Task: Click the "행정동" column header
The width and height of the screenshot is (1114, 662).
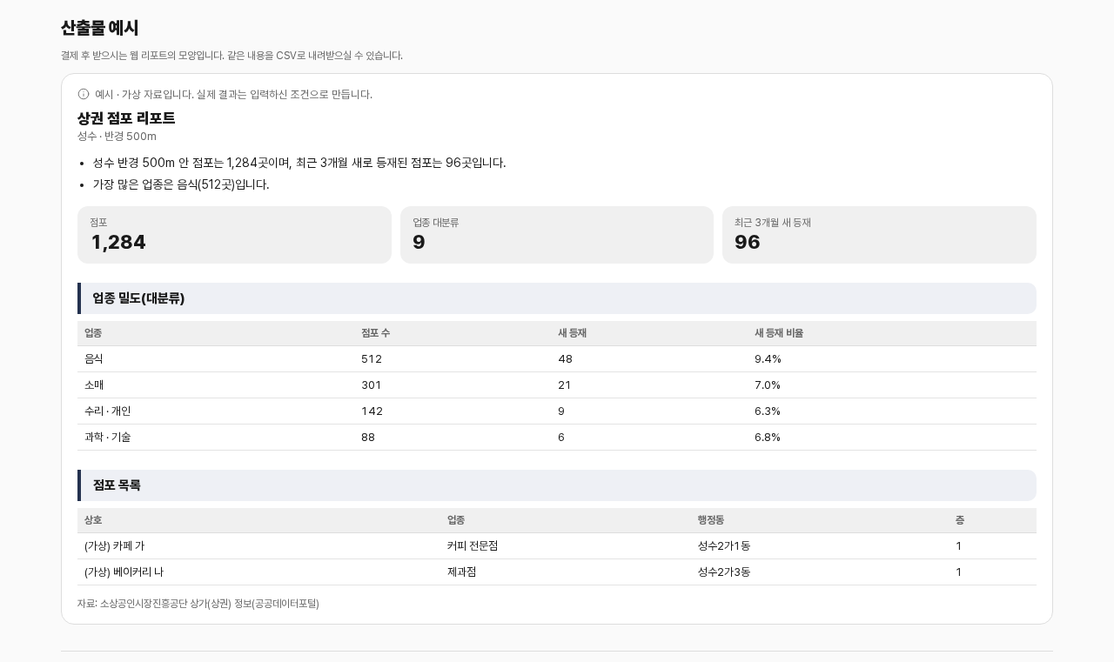Action: coord(710,520)
